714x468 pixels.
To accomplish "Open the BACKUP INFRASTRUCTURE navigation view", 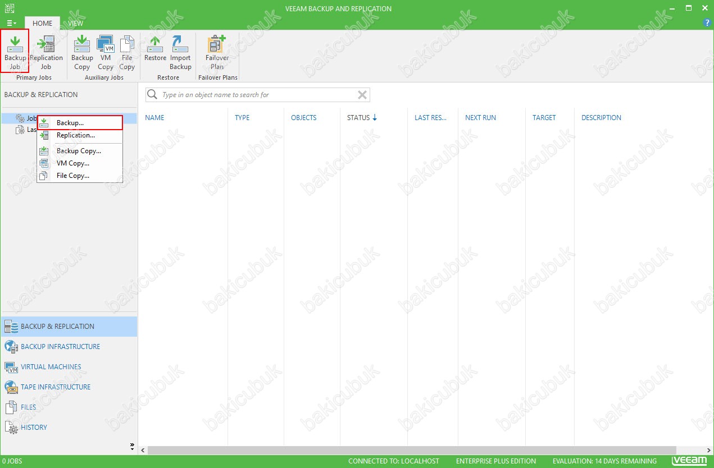I will click(69, 347).
